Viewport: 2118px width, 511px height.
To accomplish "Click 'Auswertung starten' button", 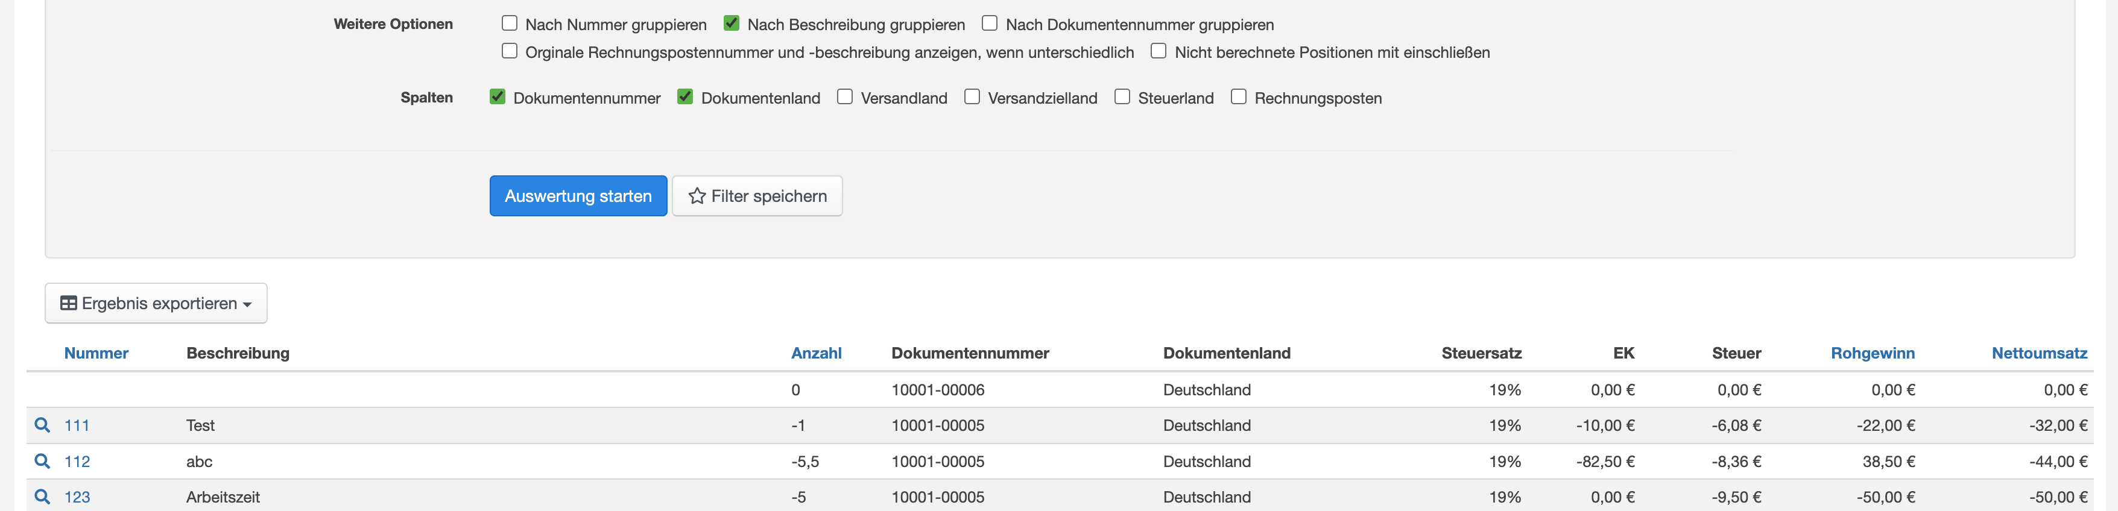I will pyautogui.click(x=578, y=195).
